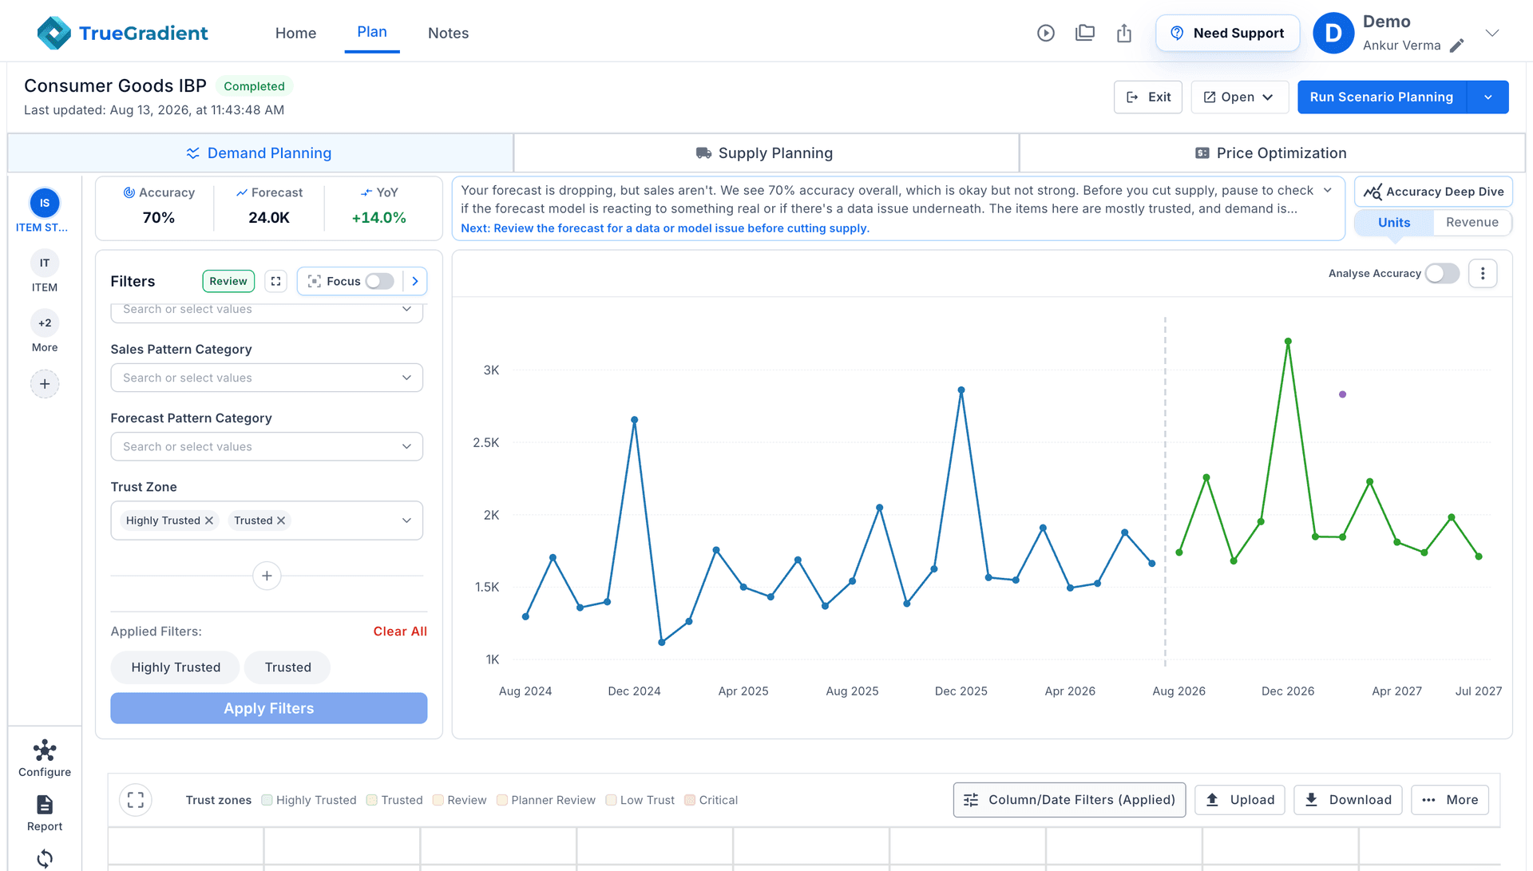Toggle the Focus switch
The image size is (1533, 871).
[x=379, y=281]
